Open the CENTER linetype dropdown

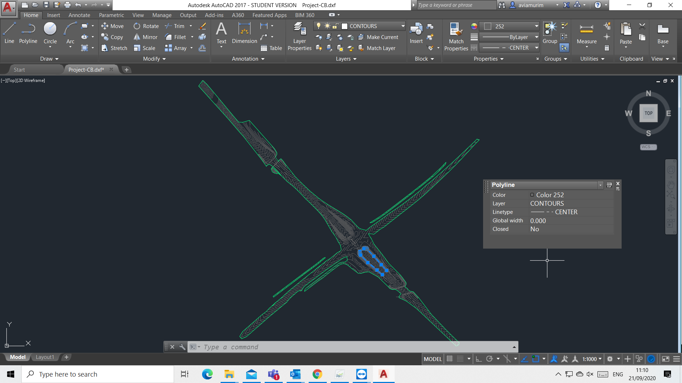(536, 48)
